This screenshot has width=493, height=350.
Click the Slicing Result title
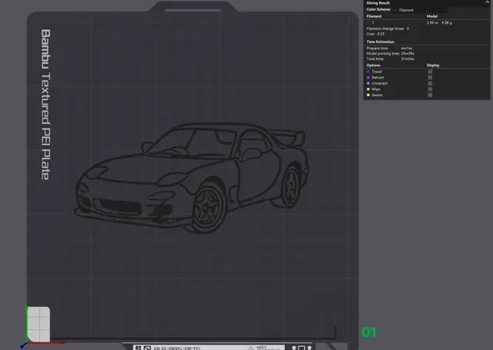pos(378,3)
